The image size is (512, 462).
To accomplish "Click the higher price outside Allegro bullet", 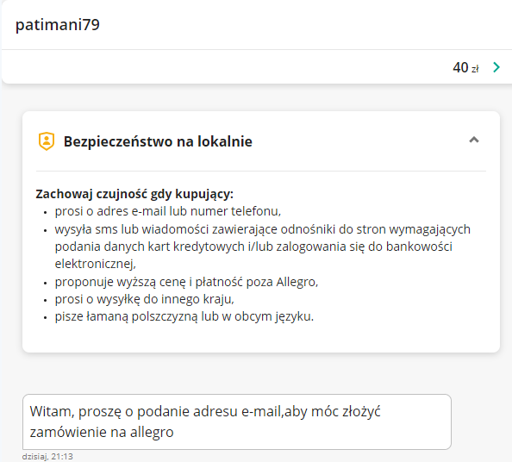I will (186, 282).
